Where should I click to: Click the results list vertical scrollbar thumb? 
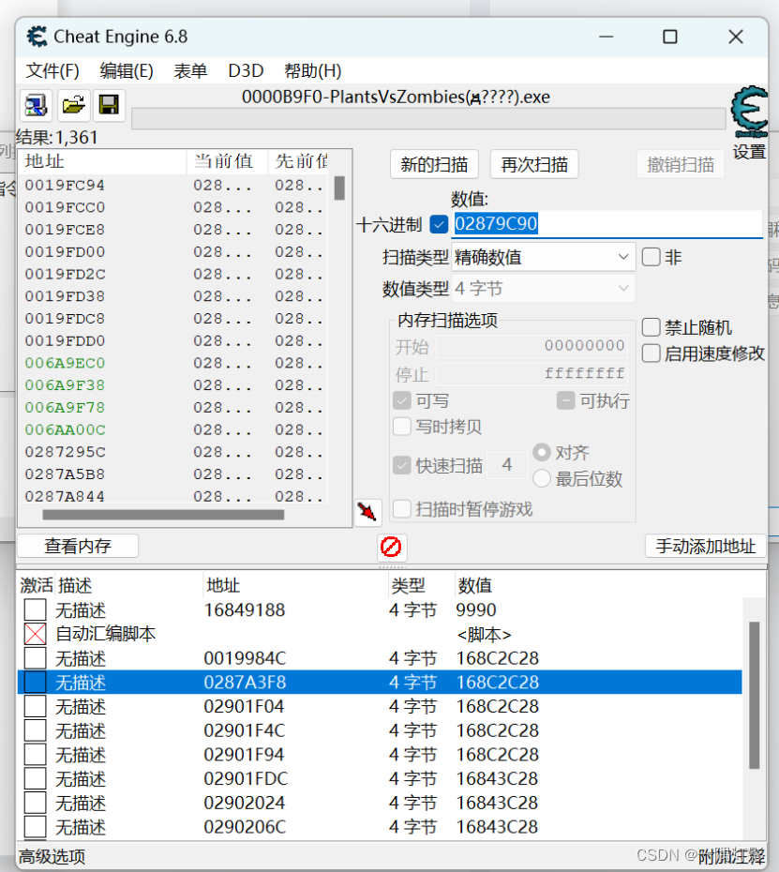tap(339, 188)
